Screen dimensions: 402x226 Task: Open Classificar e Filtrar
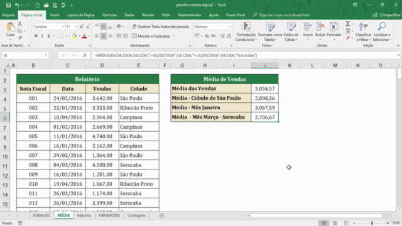pyautogui.click(x=363, y=32)
